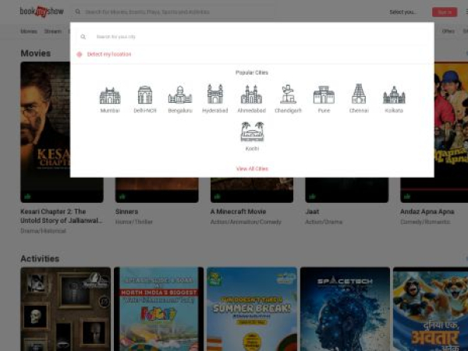This screenshot has width=468, height=351.
Task: Open the Stream navigation tab
Action: click(x=53, y=31)
